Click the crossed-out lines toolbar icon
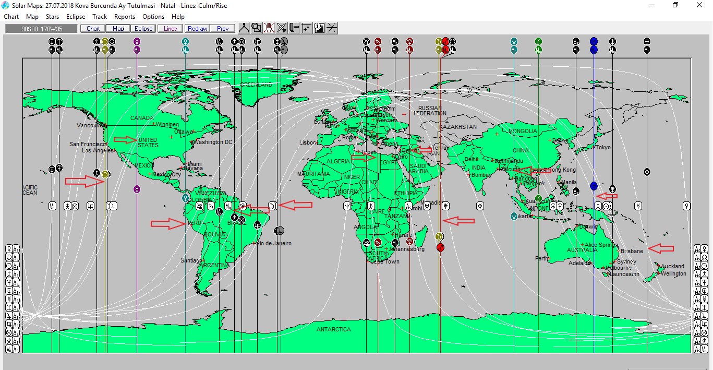The image size is (713, 370). [x=282, y=28]
